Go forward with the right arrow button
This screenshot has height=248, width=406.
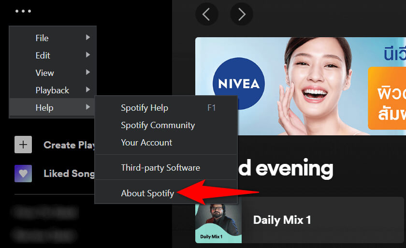242,14
